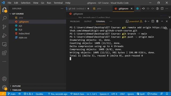
Task: Switch to the OUTPUT panel tab
Action: pyautogui.click(x=88, y=21)
